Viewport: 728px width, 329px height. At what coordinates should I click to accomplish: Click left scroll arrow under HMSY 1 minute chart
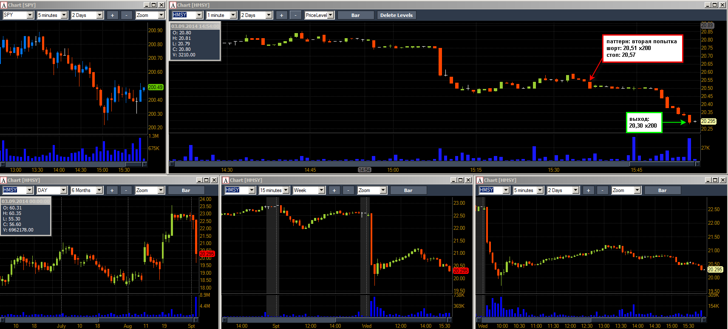tap(172, 163)
